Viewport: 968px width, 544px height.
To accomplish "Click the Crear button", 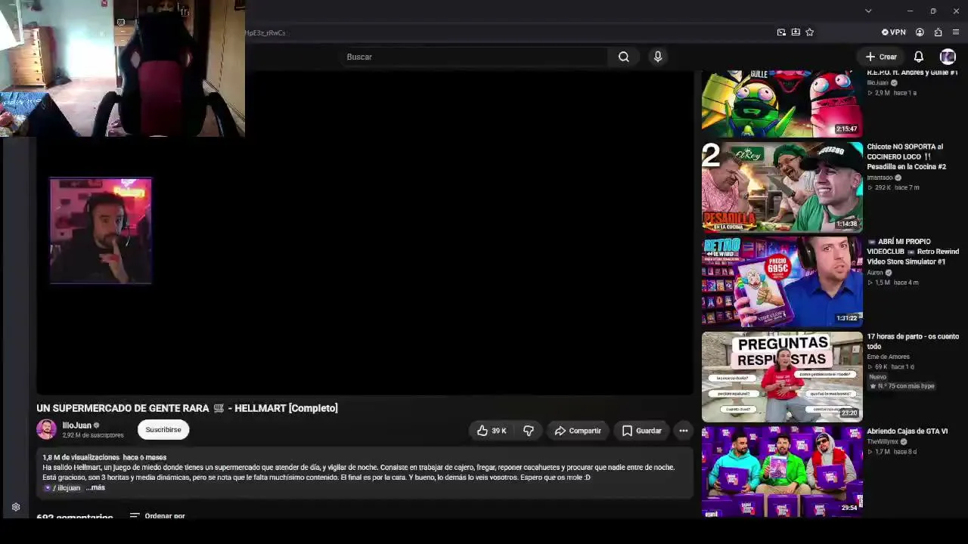I will coord(881,57).
